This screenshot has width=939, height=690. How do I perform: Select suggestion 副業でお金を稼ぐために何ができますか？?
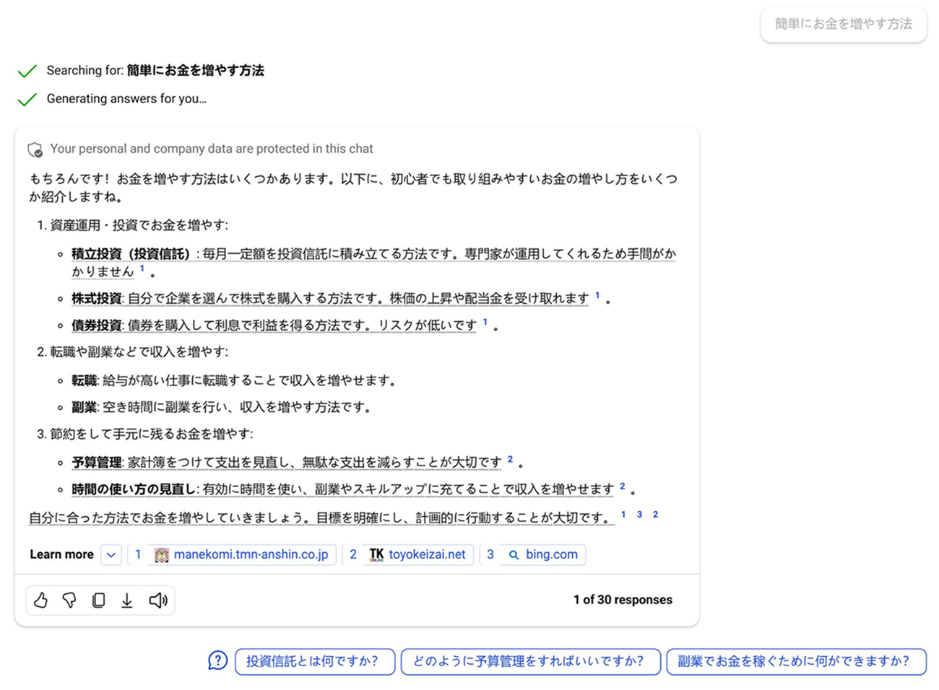[796, 661]
